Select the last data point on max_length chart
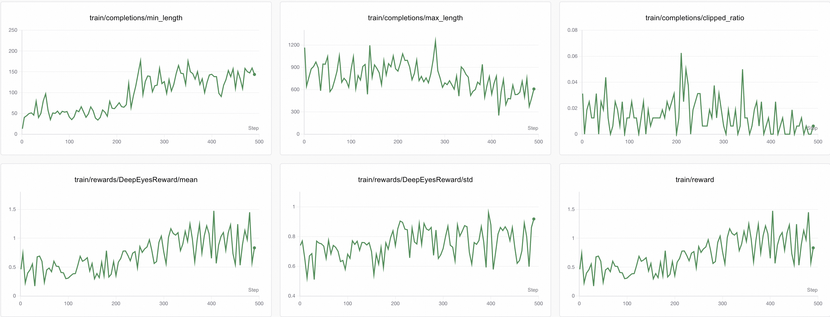Screen dimensions: 830x317 534,89
